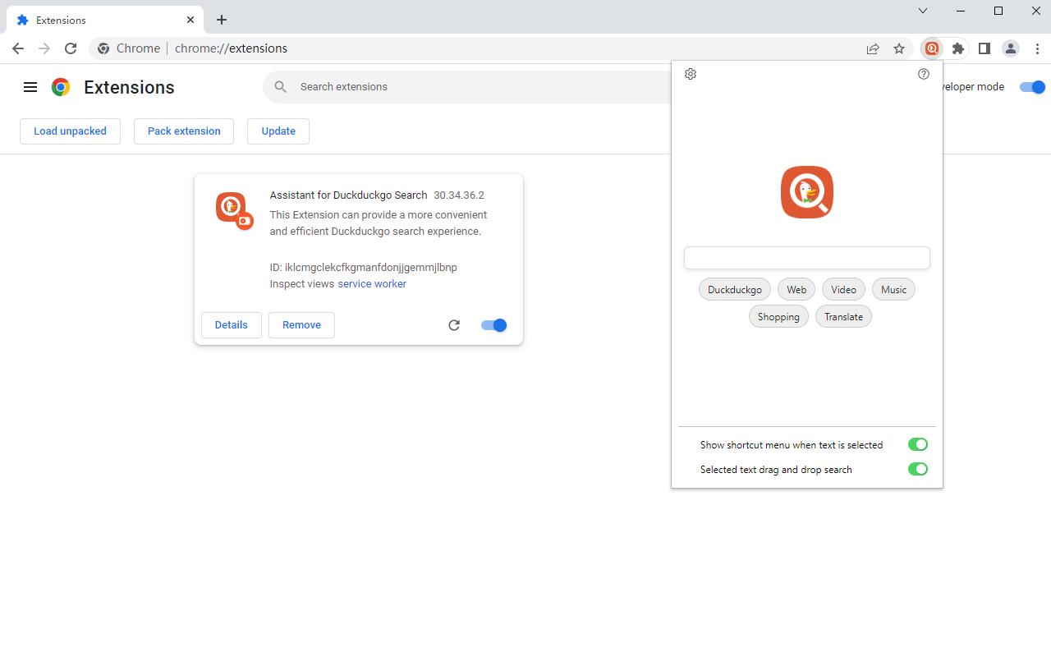Disable the Assistant for Duckduckgo Search extension
The height and width of the screenshot is (657, 1051).
tap(494, 325)
